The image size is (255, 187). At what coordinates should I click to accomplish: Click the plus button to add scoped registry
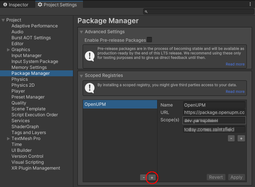[x=152, y=178]
